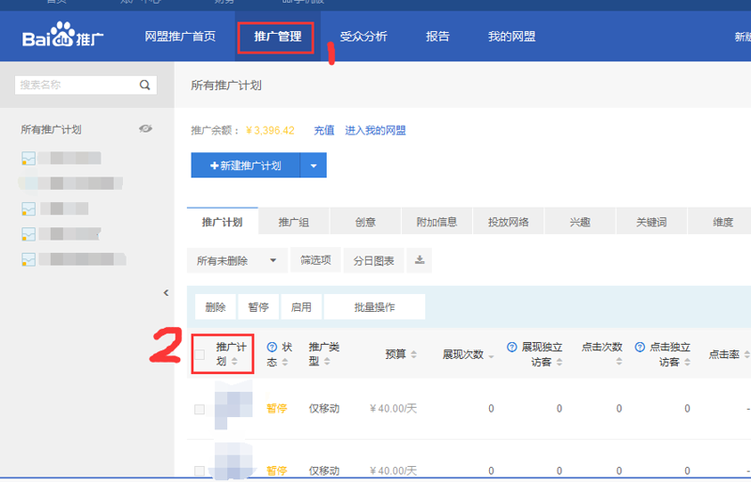Tick the second plan row checkbox
Image resolution: width=751 pixels, height=482 pixels.
click(x=200, y=471)
